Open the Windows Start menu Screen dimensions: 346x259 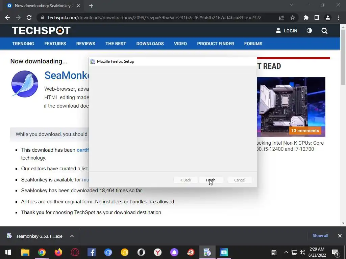tap(8, 252)
